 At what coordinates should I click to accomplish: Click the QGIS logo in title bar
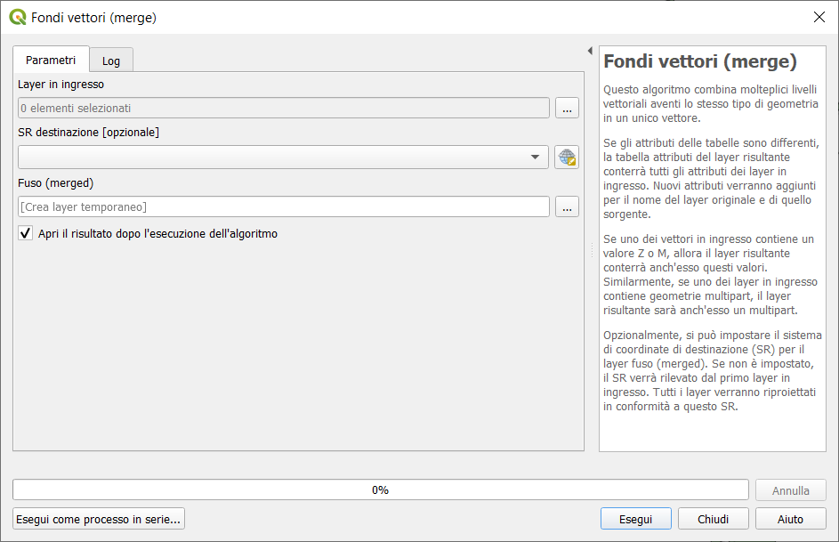click(x=17, y=17)
